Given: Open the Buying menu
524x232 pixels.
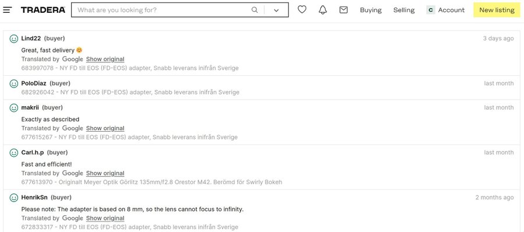Looking at the screenshot, I should tap(371, 10).
